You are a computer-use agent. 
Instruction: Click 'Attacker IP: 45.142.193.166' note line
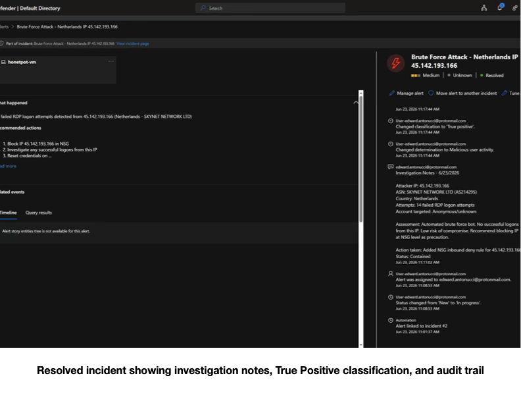coord(422,186)
